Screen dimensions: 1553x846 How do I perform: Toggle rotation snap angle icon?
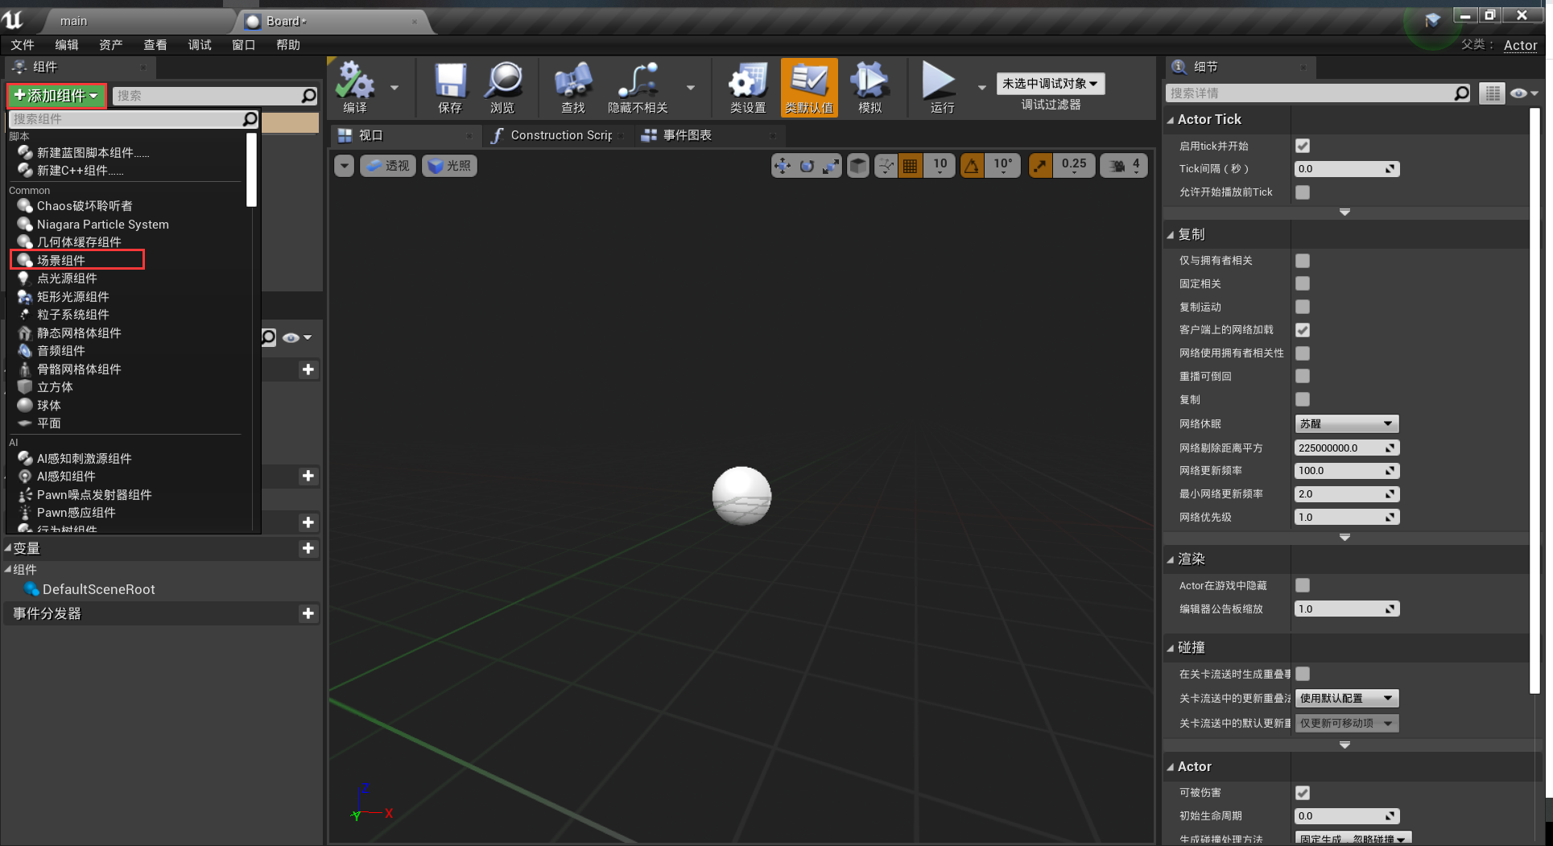(972, 166)
